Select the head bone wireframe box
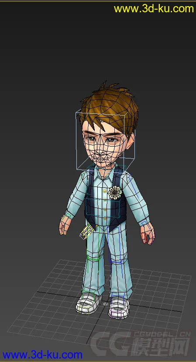Screen dimensions: 196x362 (x=106, y=140)
